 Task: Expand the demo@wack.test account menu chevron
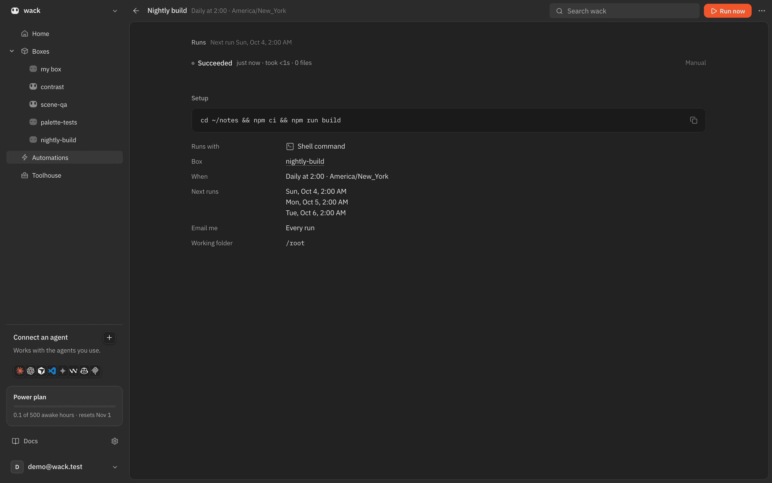115,467
